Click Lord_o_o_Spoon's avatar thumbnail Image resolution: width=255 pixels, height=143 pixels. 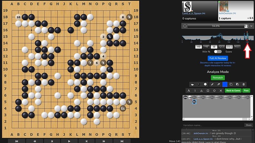click(187, 7)
